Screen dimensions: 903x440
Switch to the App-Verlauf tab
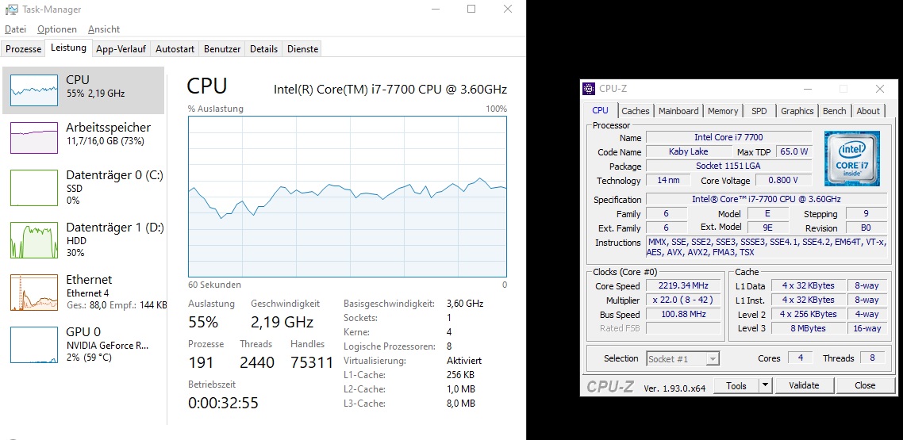(x=121, y=49)
